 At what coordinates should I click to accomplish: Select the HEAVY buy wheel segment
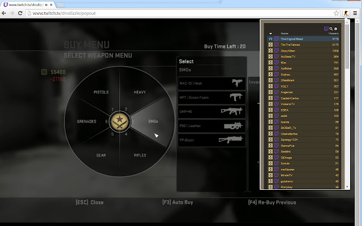point(140,92)
